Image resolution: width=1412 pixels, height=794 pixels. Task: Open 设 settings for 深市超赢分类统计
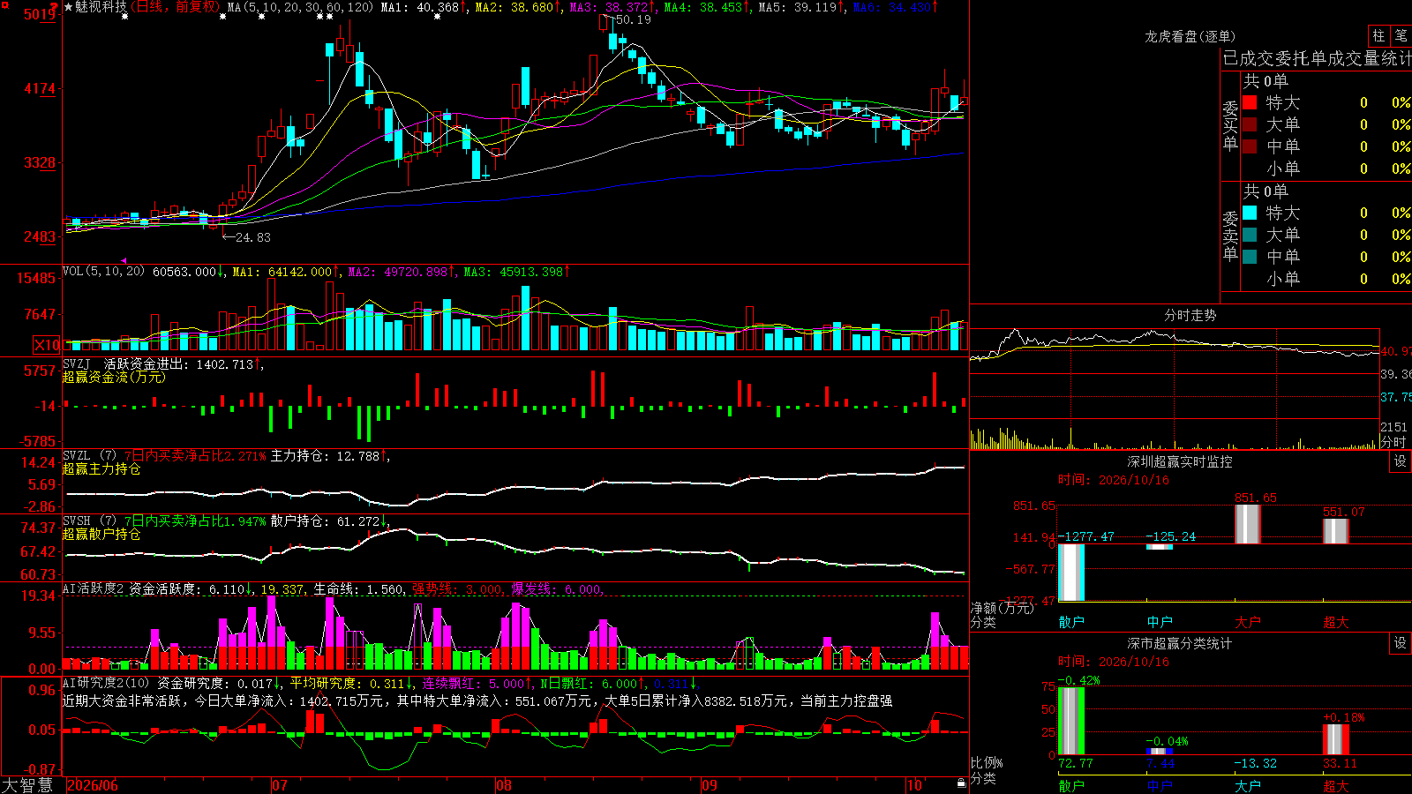click(1401, 643)
